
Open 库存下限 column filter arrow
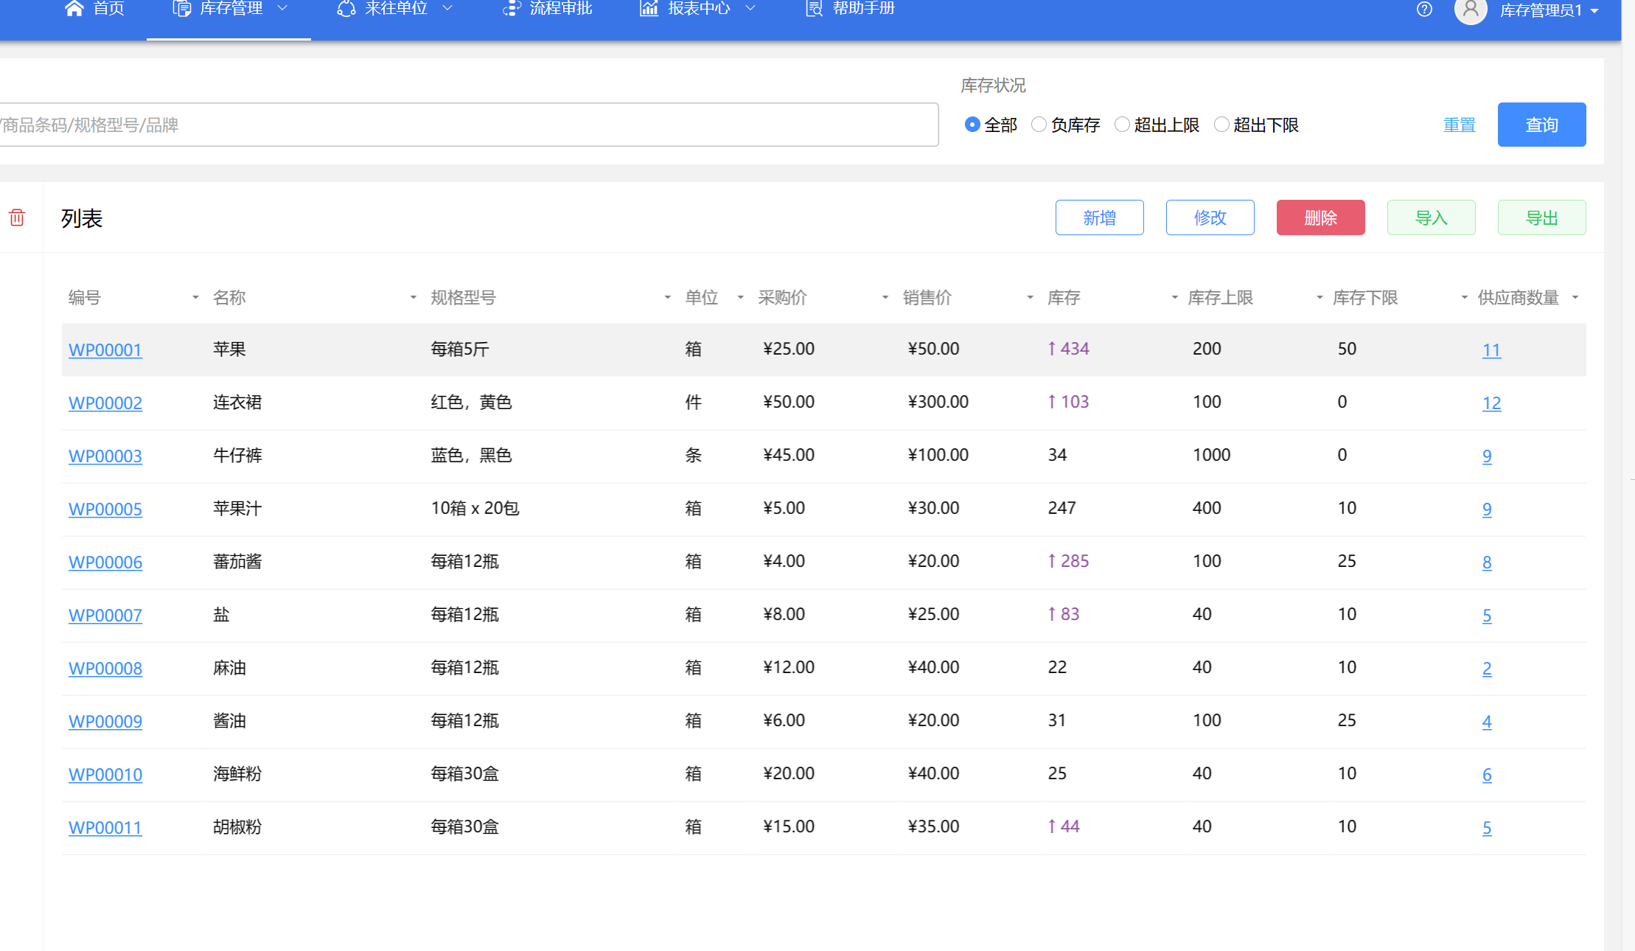tap(1465, 298)
